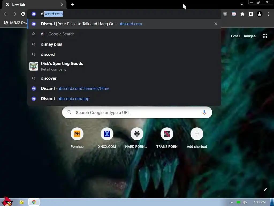This screenshot has height=206, width=274.
Task: Click the 7:00 PM clock
Action: [259, 202]
